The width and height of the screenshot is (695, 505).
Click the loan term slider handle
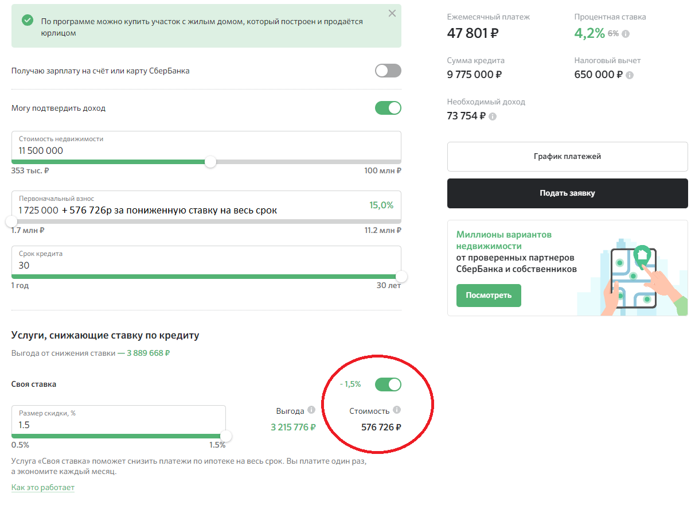401,277
